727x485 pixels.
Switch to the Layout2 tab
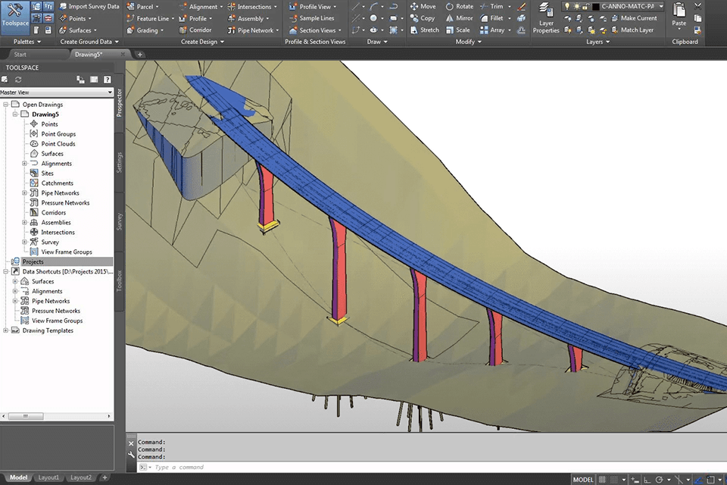[81, 477]
